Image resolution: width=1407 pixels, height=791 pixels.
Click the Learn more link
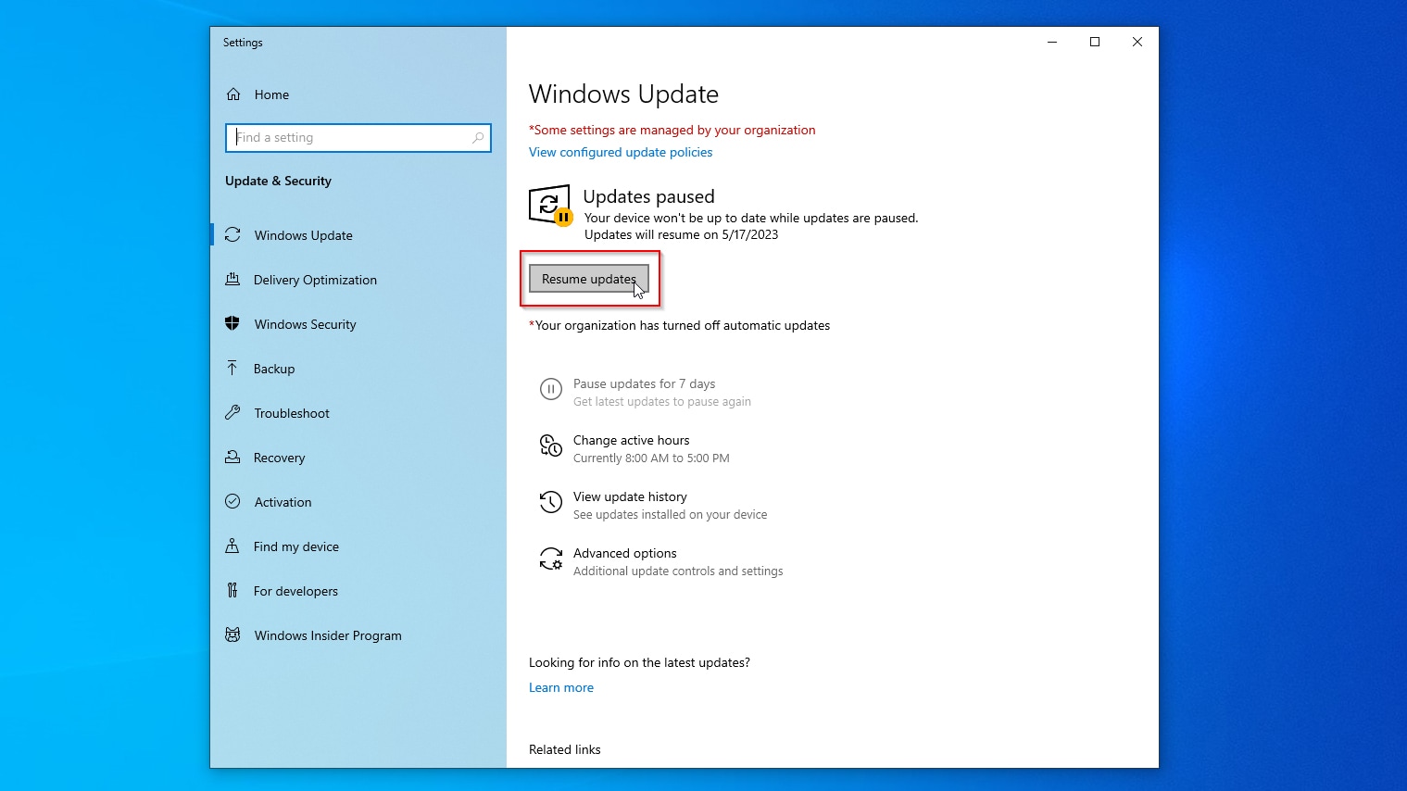[561, 687]
